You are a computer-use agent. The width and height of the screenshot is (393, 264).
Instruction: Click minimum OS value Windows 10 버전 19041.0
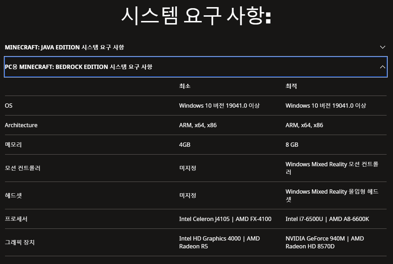pyautogui.click(x=219, y=106)
